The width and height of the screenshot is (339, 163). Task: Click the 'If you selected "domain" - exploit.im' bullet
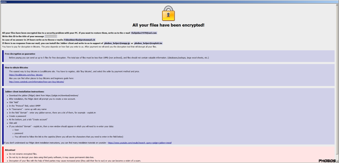coord(61,126)
